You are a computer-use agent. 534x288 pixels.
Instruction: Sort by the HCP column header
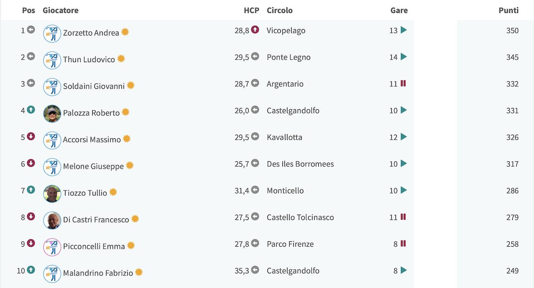[252, 10]
